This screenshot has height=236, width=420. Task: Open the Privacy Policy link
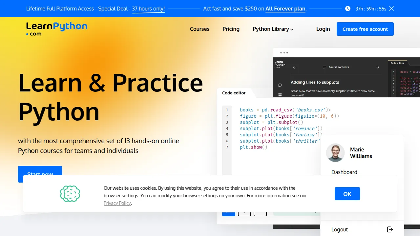click(117, 203)
